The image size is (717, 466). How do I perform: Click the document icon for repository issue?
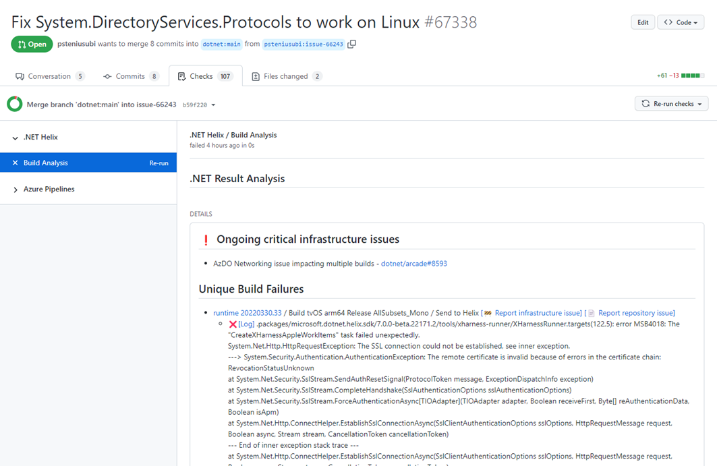click(x=592, y=314)
